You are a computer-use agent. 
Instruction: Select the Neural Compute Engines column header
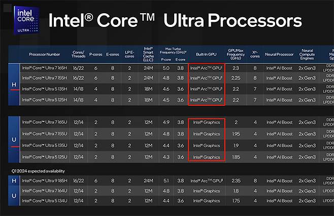click(x=307, y=54)
